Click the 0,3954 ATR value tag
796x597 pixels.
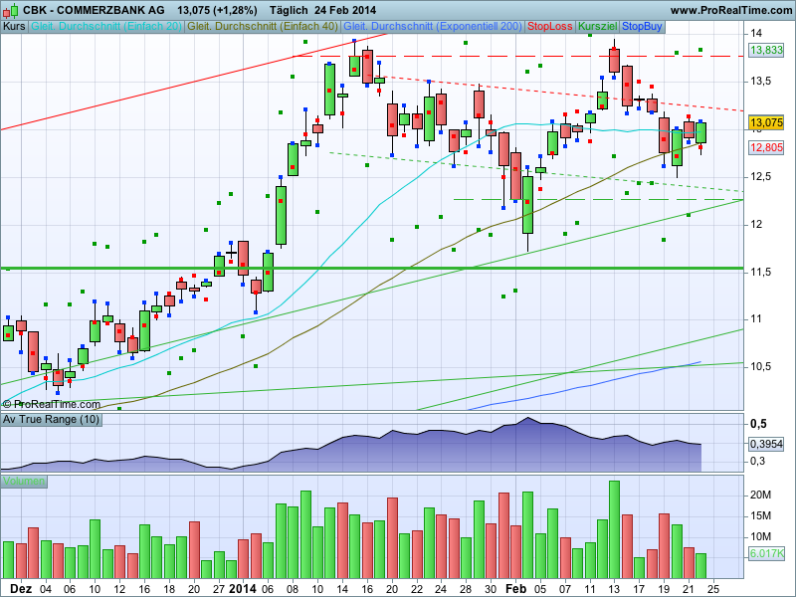coord(766,444)
